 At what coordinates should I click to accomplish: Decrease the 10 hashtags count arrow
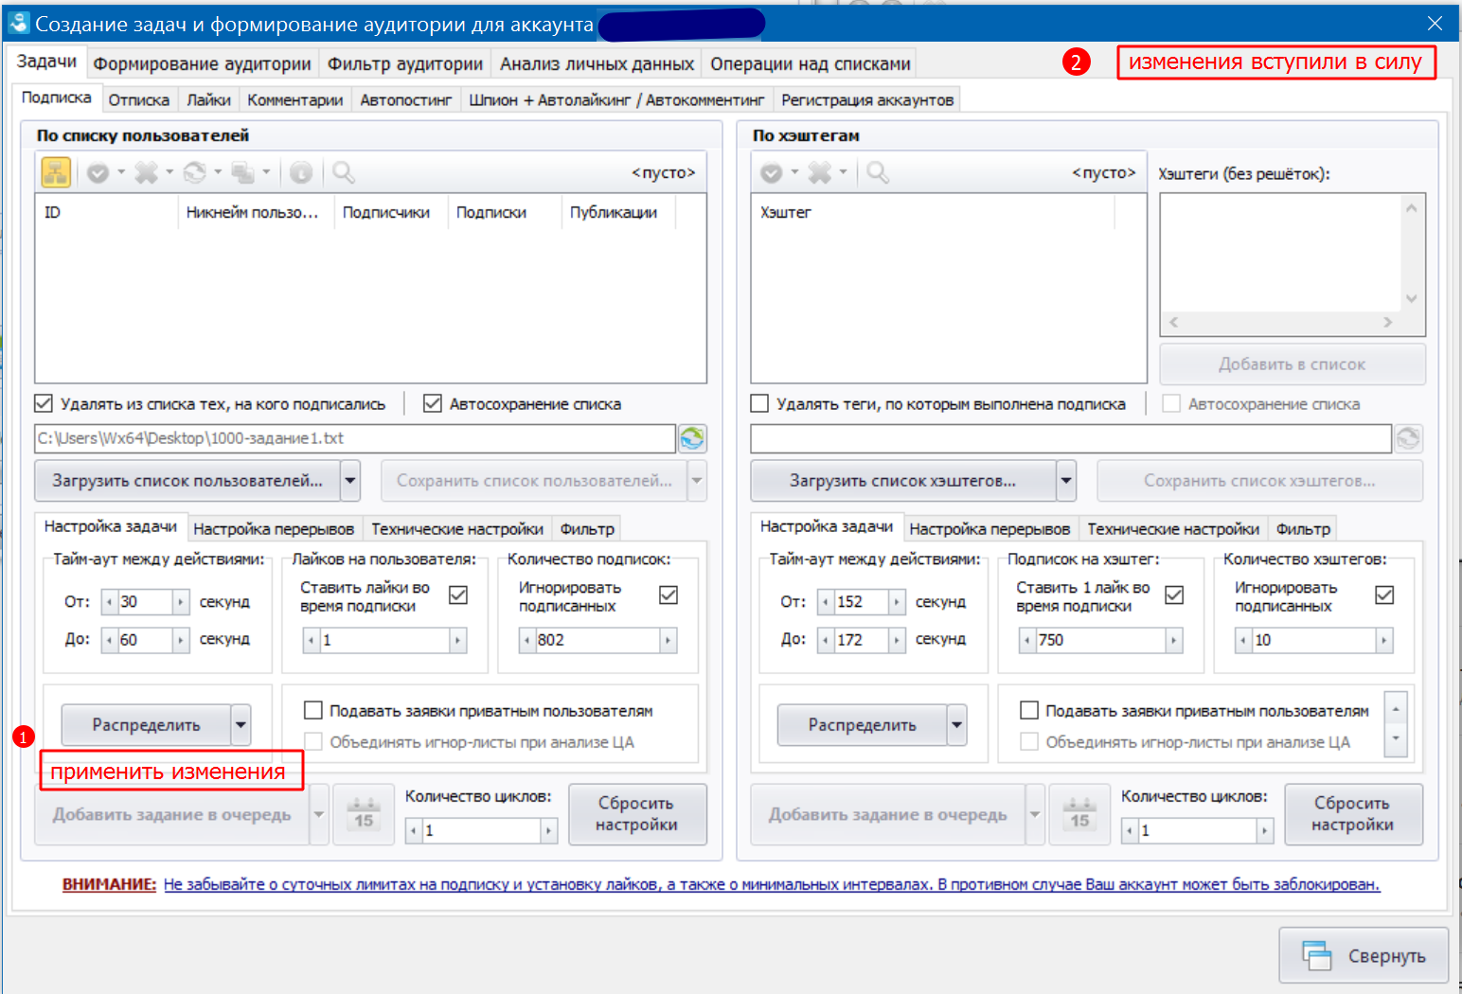[x=1243, y=641]
